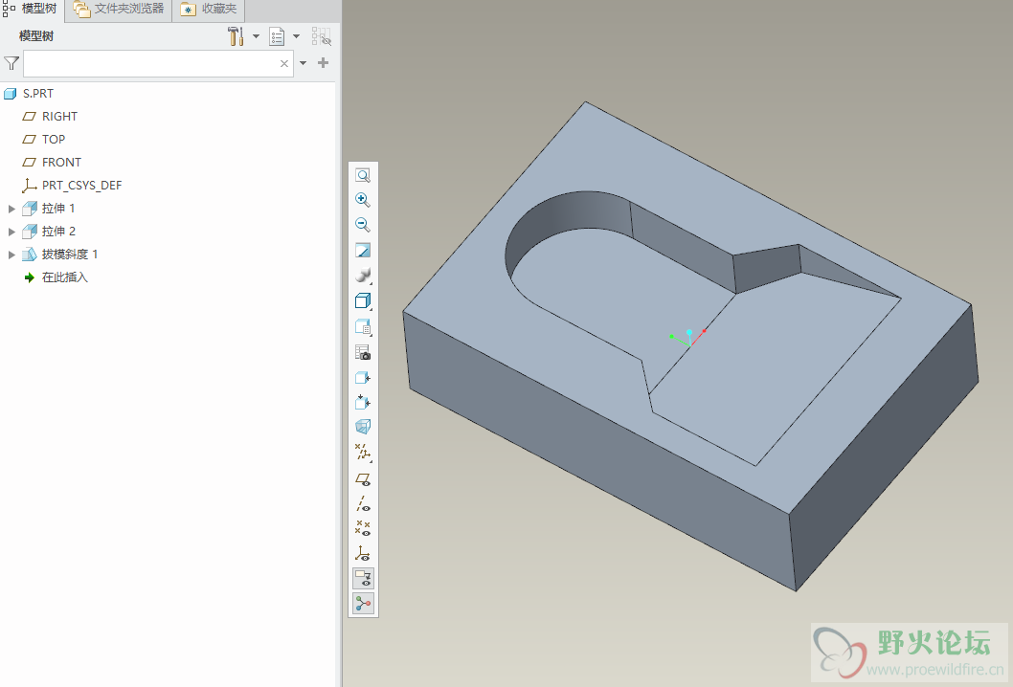Open the saved orientations icon
The height and width of the screenshot is (687, 1013).
(x=363, y=326)
